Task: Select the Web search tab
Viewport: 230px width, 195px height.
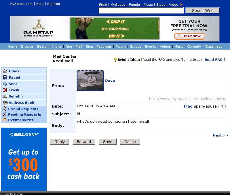Action: pyautogui.click(x=103, y=5)
